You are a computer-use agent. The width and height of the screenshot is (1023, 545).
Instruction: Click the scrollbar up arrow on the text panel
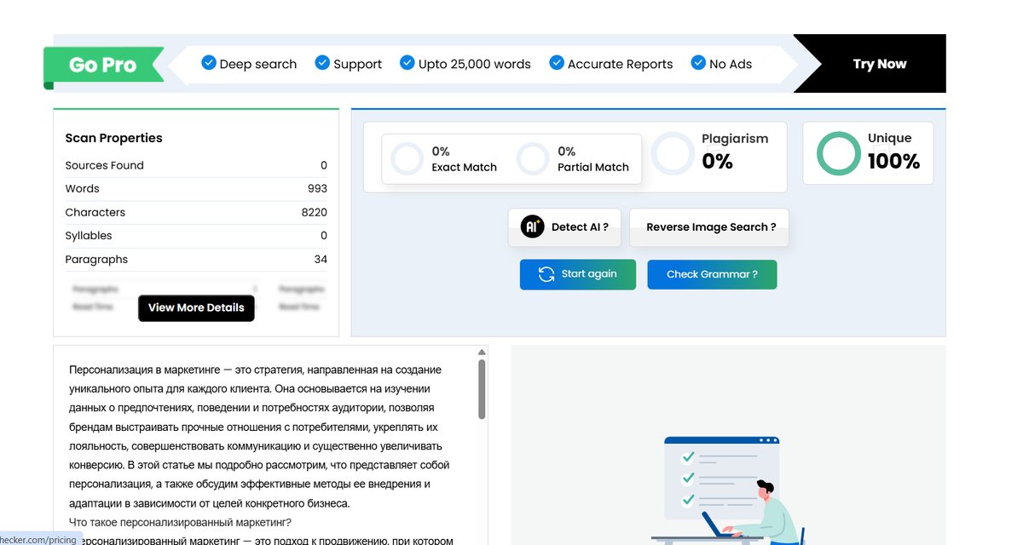[x=480, y=351]
